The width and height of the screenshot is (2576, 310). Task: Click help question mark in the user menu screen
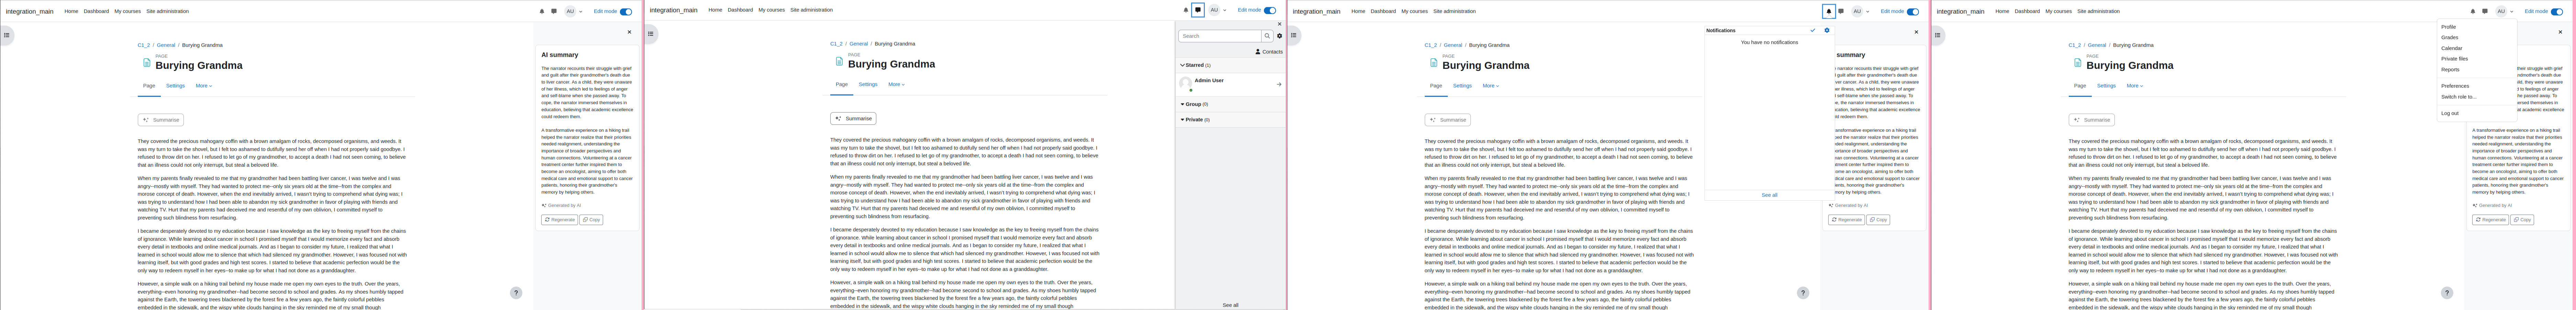coord(2447,293)
